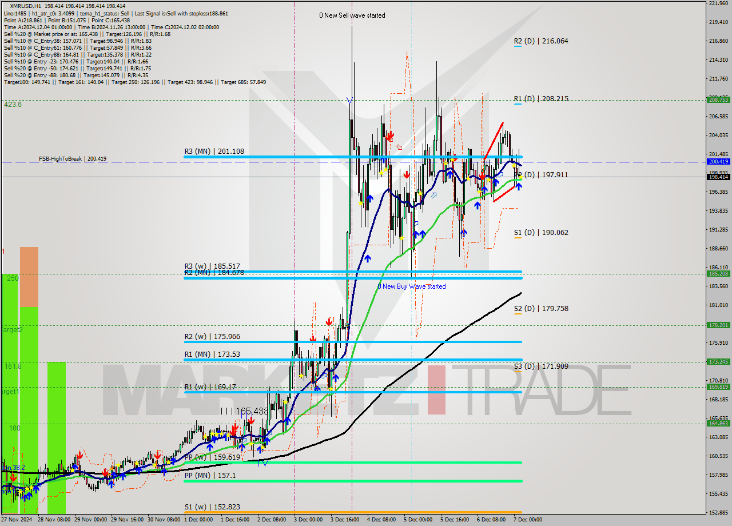
Task: Click the 221.960 price axis value
Action: click(718, 3)
